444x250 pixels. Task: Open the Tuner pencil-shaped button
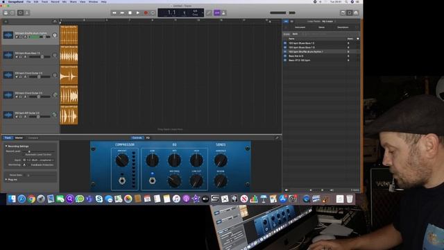209,12
